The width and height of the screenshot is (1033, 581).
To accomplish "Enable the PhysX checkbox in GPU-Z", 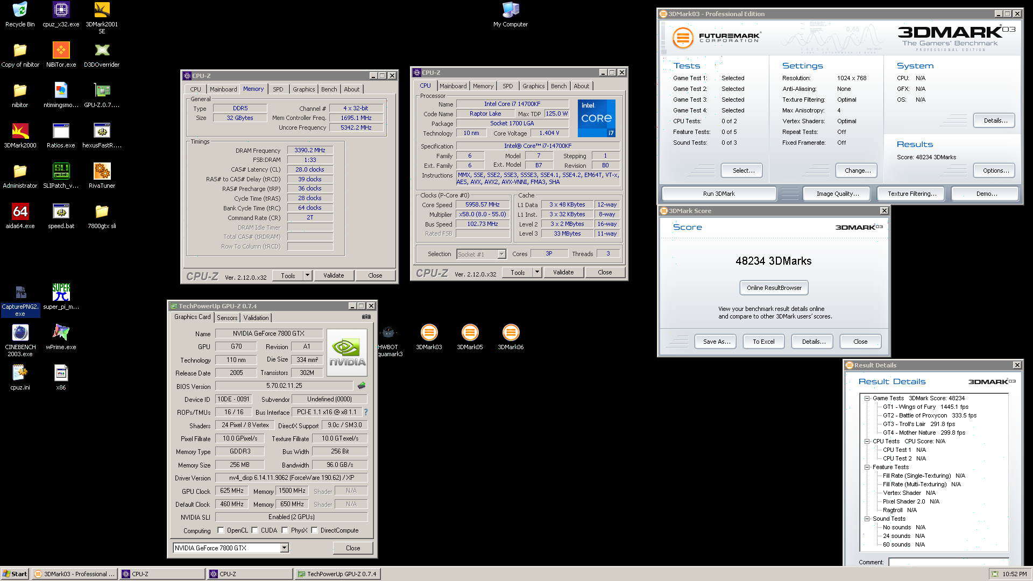I will (285, 530).
